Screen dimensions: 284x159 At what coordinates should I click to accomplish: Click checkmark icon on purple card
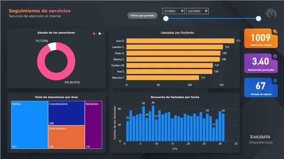click(x=275, y=56)
